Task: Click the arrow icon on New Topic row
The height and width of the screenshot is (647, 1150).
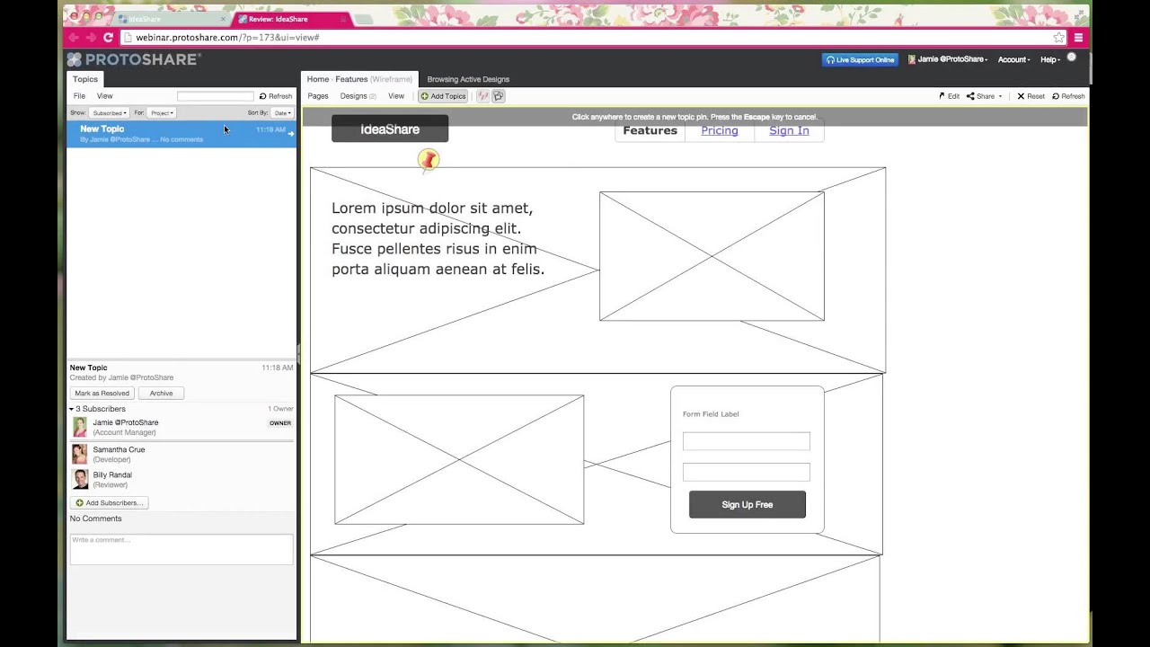Action: point(290,135)
